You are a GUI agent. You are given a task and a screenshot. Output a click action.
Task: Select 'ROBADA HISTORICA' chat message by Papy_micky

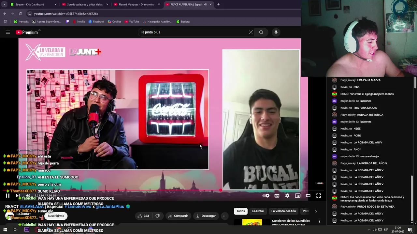pyautogui.click(x=370, y=115)
